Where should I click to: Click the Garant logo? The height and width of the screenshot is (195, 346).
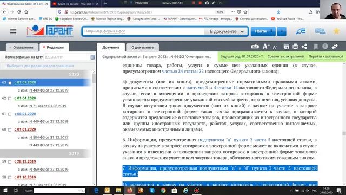click(x=50, y=31)
